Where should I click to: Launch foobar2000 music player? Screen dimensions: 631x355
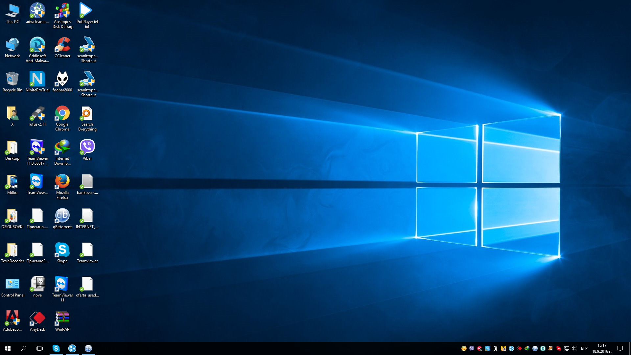pyautogui.click(x=62, y=82)
